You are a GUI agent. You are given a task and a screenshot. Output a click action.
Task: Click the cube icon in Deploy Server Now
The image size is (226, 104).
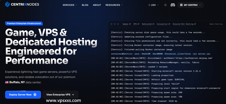tap(35, 95)
